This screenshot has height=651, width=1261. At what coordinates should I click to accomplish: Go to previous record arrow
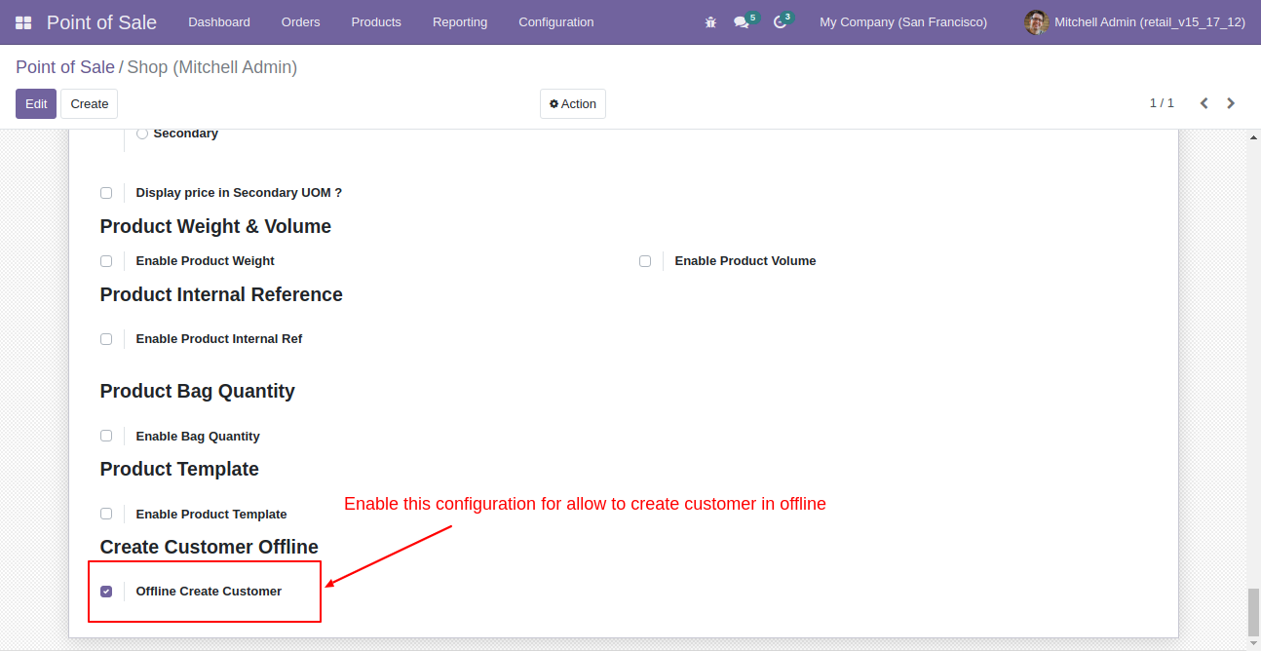[x=1204, y=103]
